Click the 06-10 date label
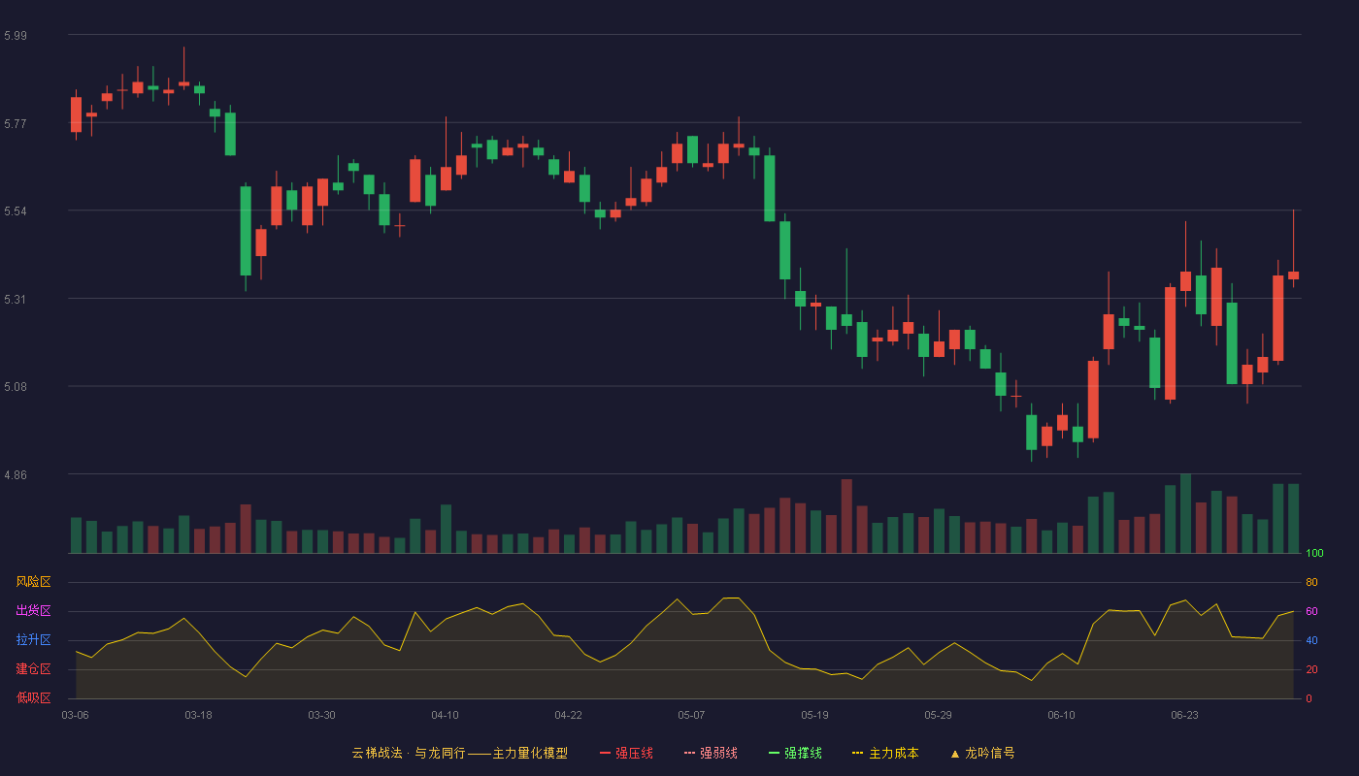This screenshot has width=1359, height=776. pyautogui.click(x=1061, y=715)
